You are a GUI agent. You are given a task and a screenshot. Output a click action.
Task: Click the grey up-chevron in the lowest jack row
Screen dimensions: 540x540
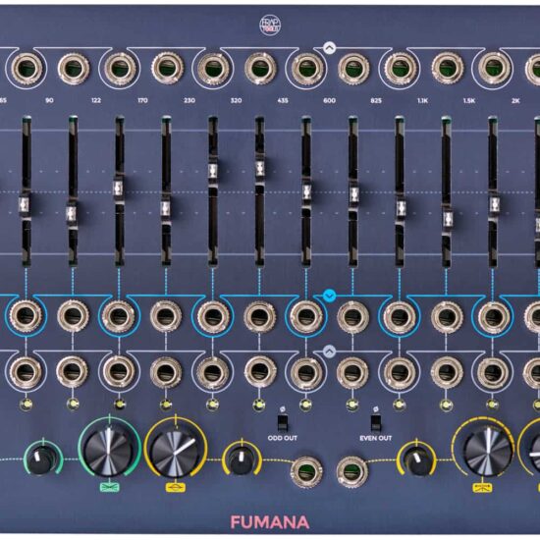tap(330, 351)
